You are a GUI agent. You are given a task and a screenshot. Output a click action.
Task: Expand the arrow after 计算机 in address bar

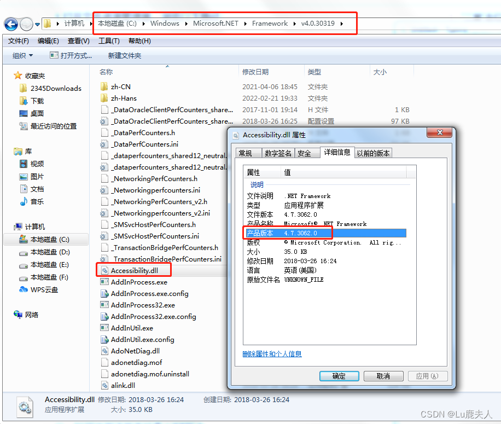click(x=91, y=24)
